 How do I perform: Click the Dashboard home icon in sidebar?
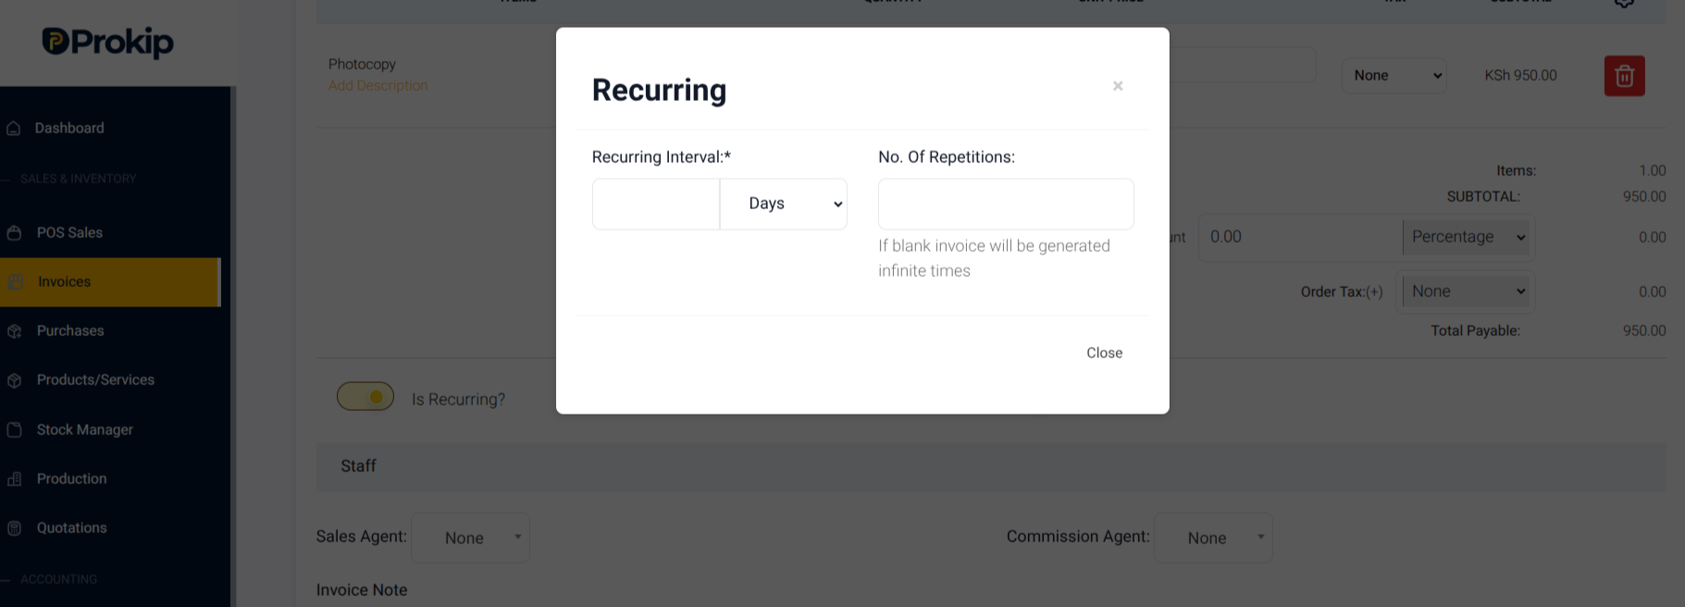[14, 129]
